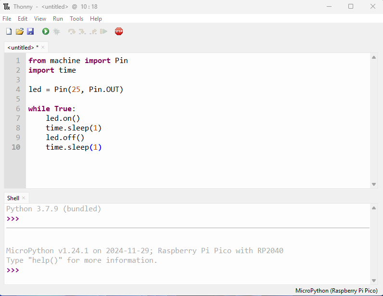383x296 pixels.
Task: Start debugging with the bug icon
Action: click(x=56, y=31)
